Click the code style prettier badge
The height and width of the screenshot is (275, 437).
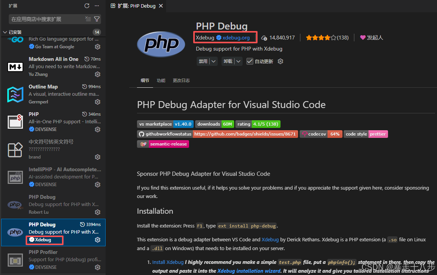[x=366, y=134]
